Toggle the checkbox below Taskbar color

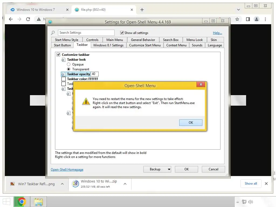pos(64,84)
